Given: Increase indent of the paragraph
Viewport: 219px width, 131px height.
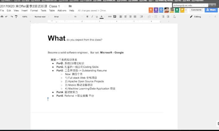Looking at the screenshot, I should pos(168,16).
